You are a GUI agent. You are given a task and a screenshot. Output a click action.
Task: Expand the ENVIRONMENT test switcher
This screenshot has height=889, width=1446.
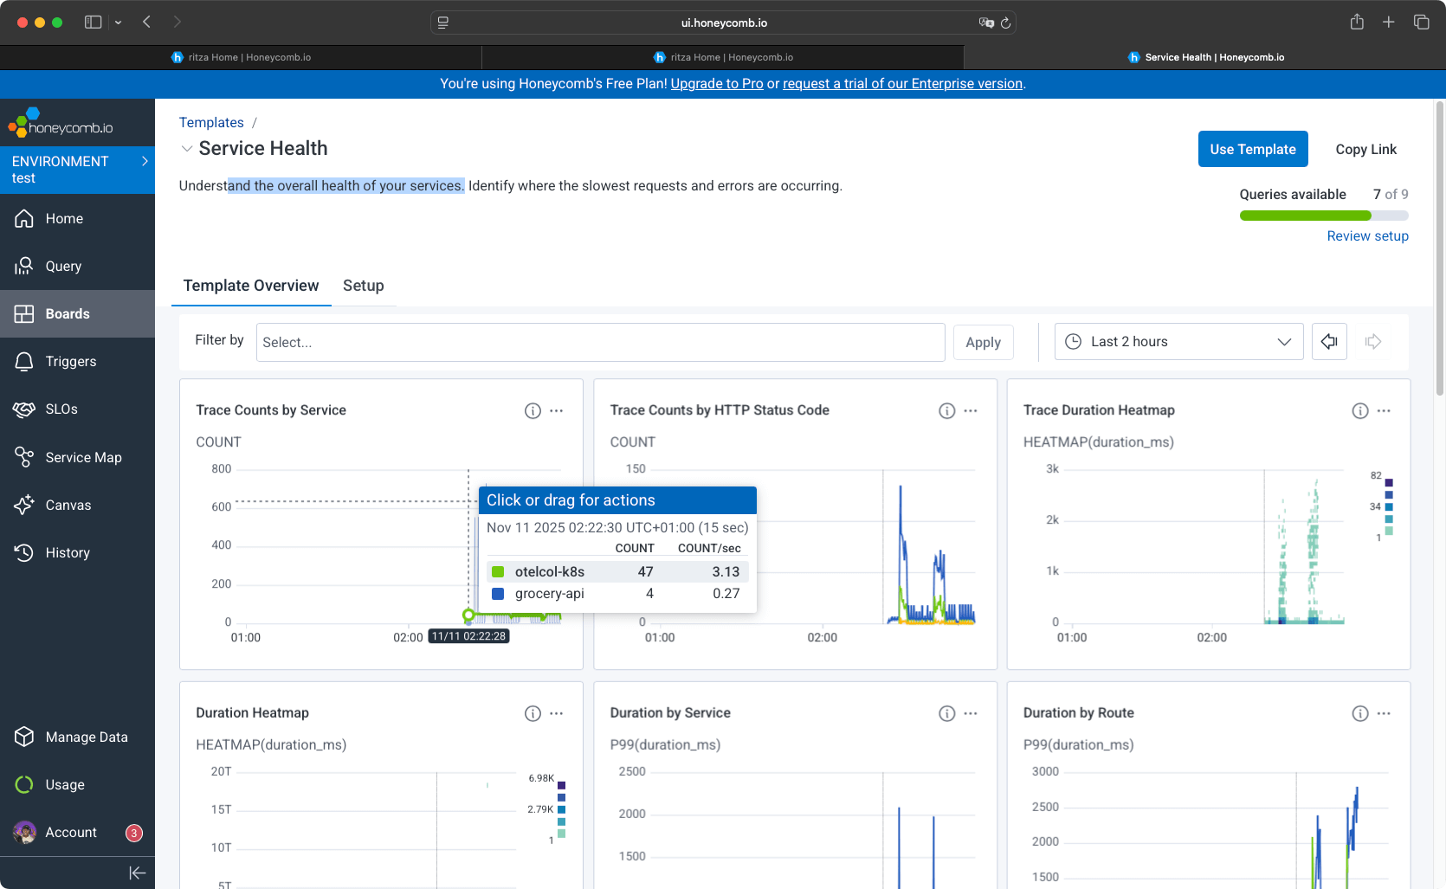[78, 170]
